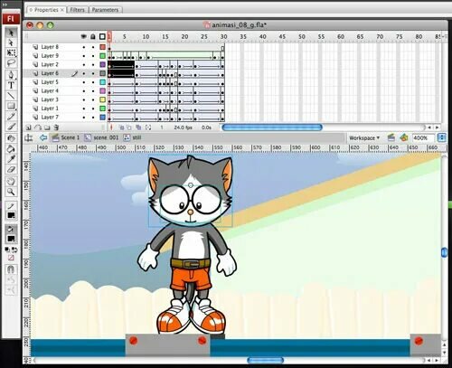Viewport: 452px width, 368px height.
Task: Choose the Pen tool
Action: click(11, 74)
